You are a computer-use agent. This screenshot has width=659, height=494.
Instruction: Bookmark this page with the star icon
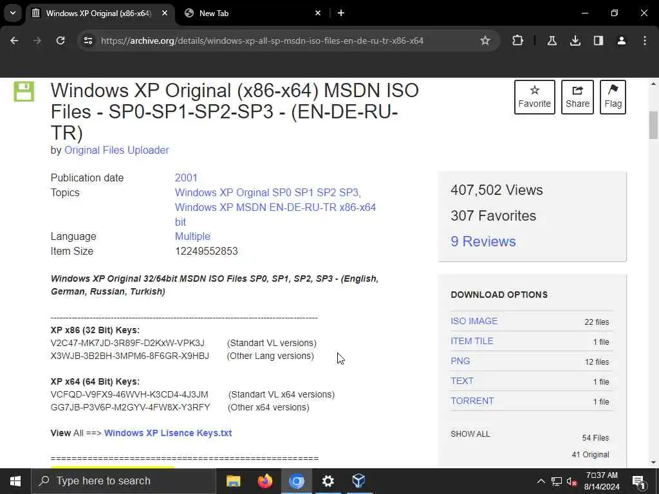click(485, 41)
